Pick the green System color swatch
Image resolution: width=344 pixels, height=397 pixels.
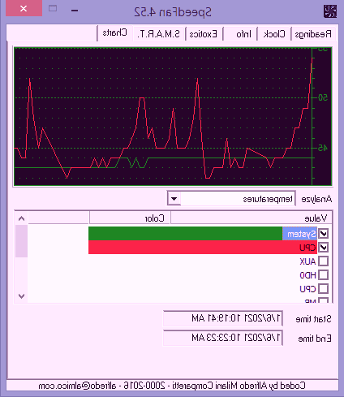[x=186, y=234]
